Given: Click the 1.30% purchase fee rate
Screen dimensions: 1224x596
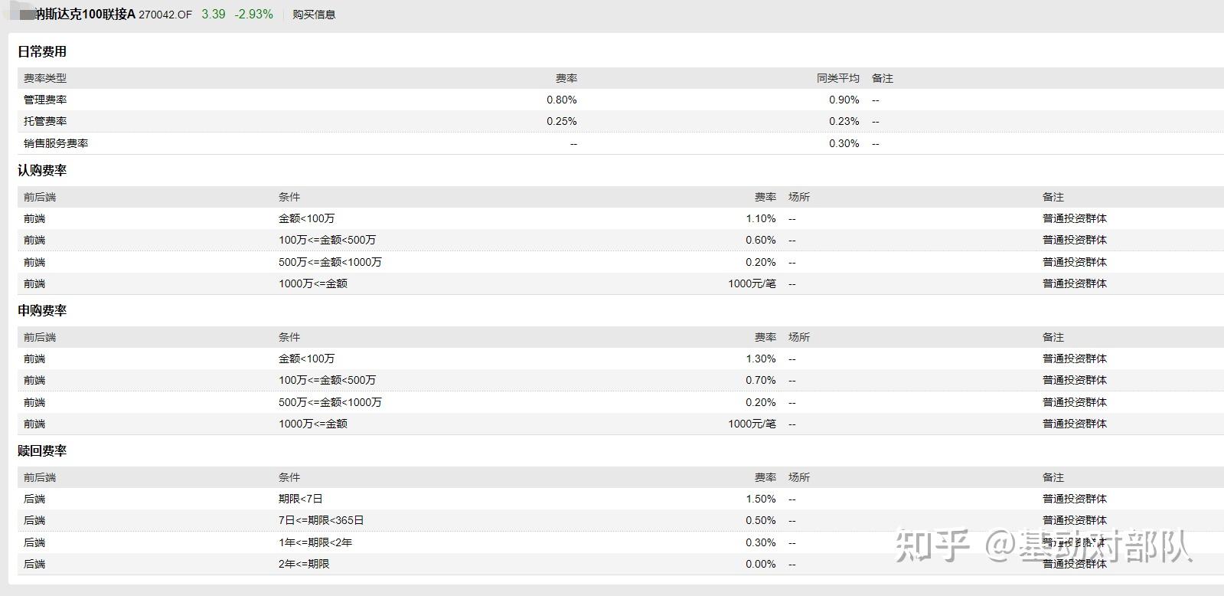Looking at the screenshot, I should tap(761, 359).
